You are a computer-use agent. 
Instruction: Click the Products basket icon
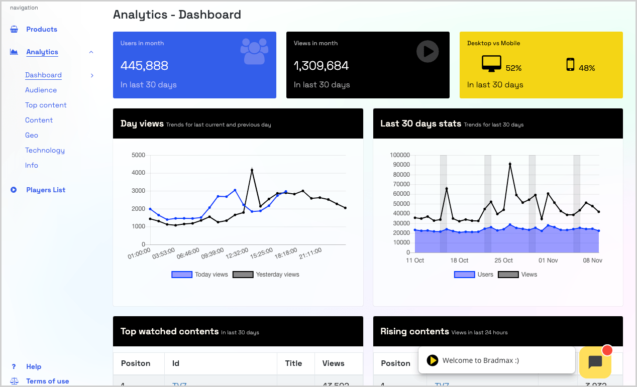[x=14, y=29]
